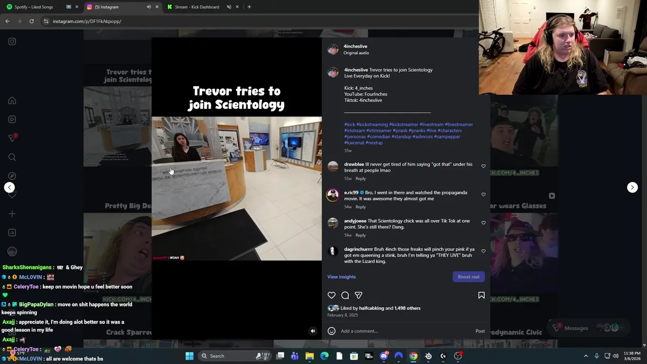Reply to andyjoeee's comment
647x364 pixels.
pos(360,235)
